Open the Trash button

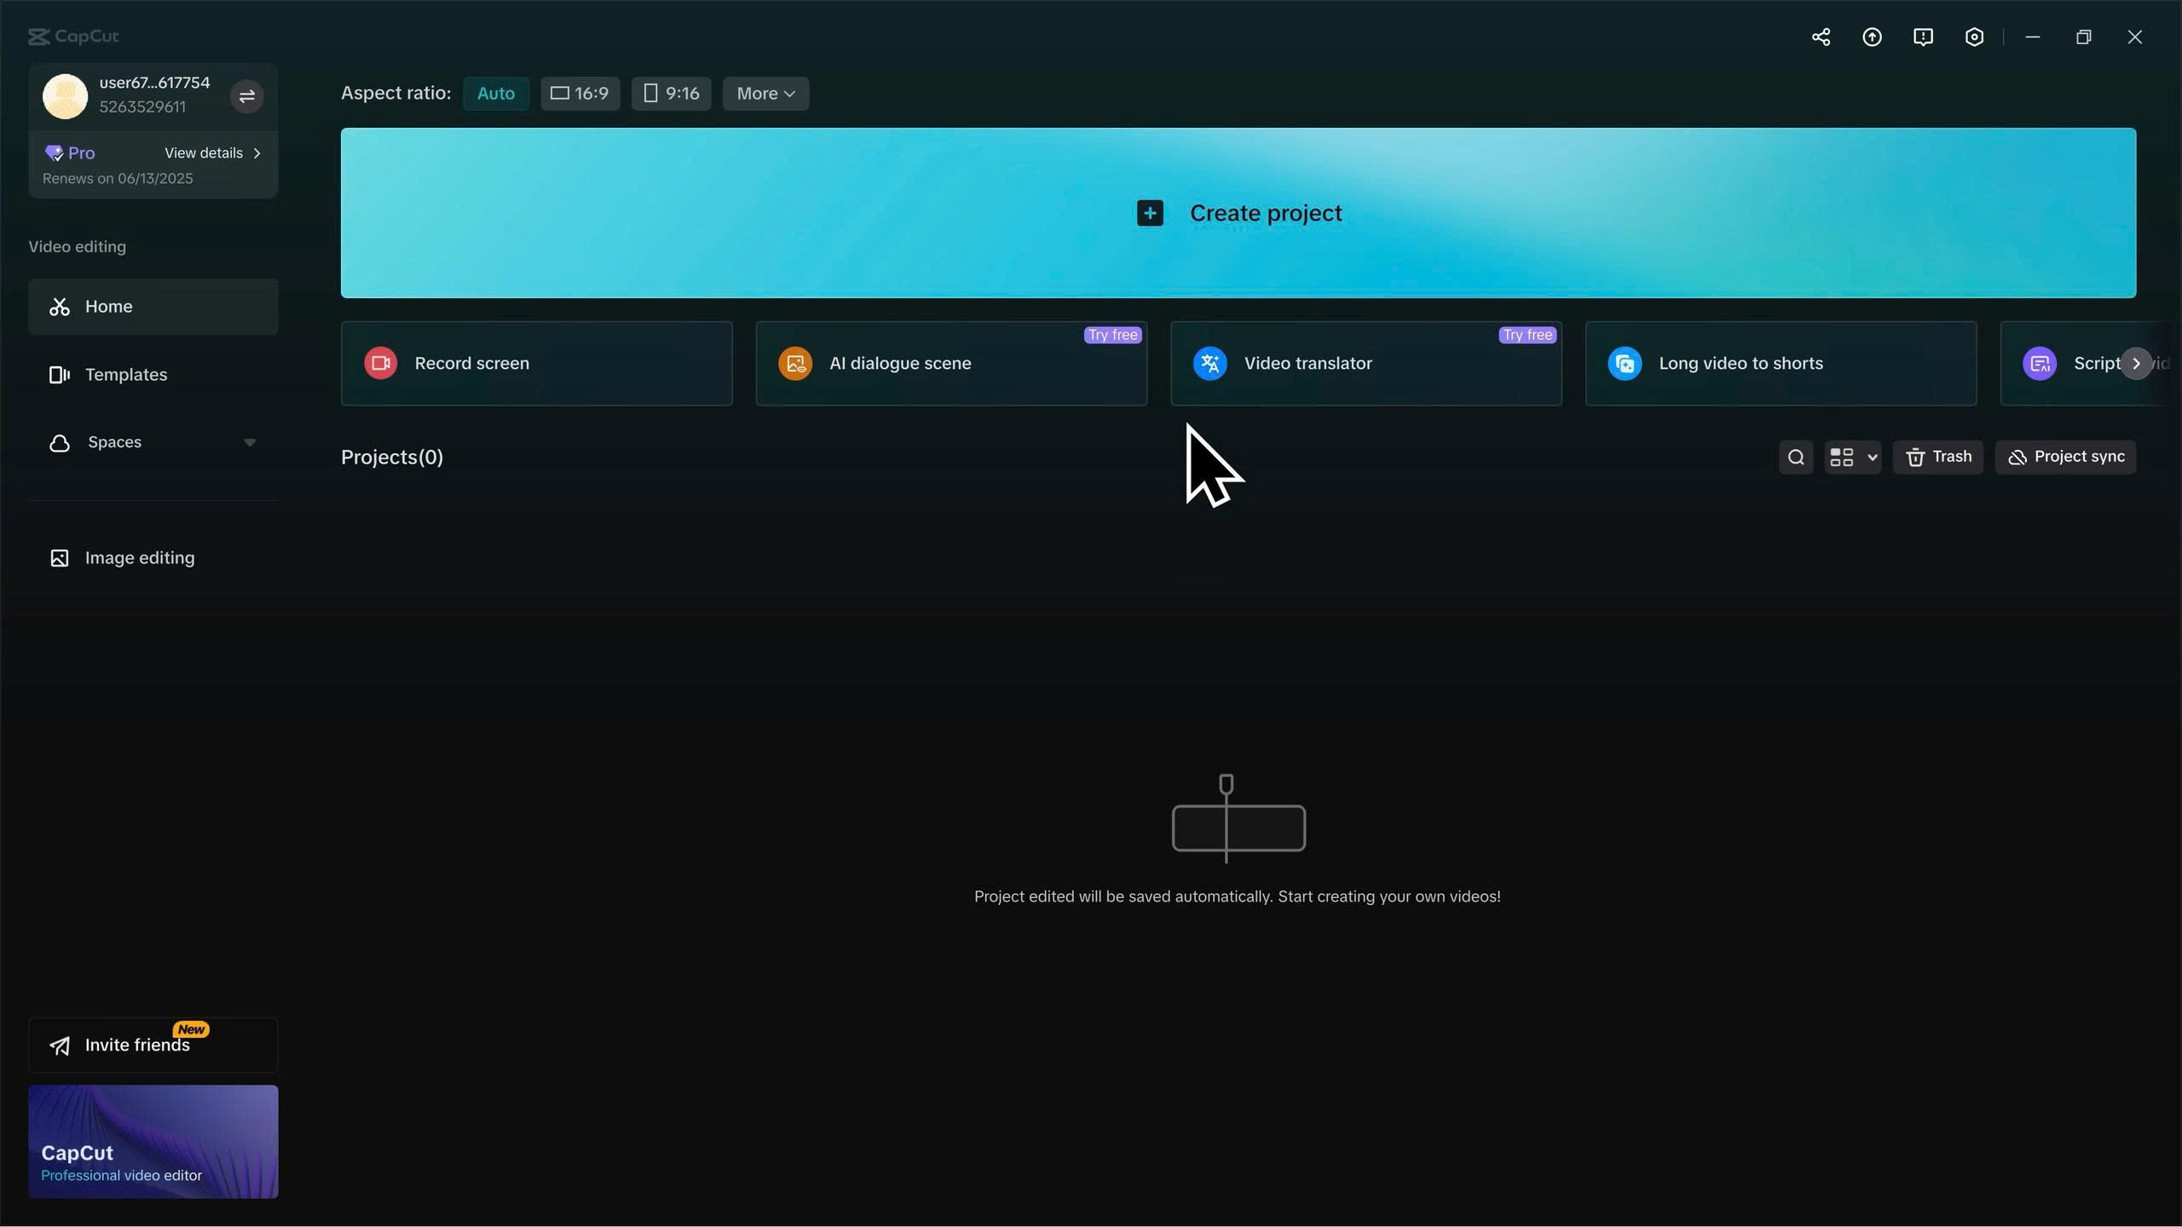(1937, 458)
